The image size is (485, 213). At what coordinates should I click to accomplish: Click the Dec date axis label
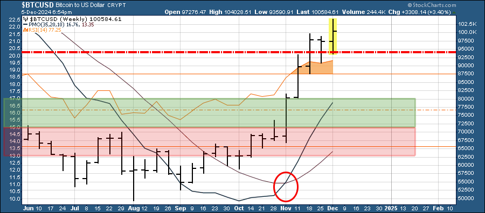pyautogui.click(x=333, y=208)
